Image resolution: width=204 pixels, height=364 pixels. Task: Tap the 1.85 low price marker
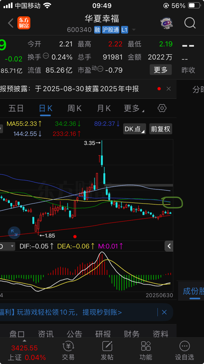point(47,235)
